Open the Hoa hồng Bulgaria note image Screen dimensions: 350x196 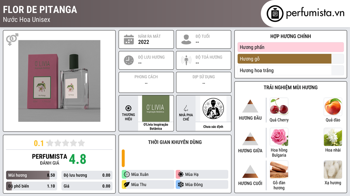pyautogui.click(x=279, y=137)
